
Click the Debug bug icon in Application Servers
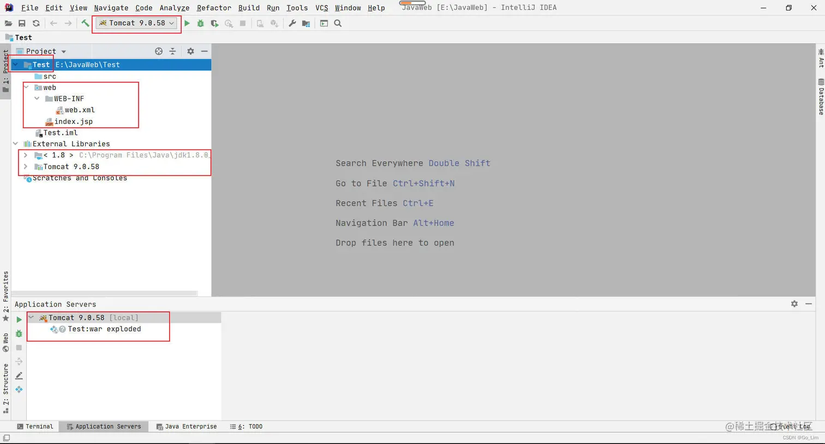coord(19,333)
